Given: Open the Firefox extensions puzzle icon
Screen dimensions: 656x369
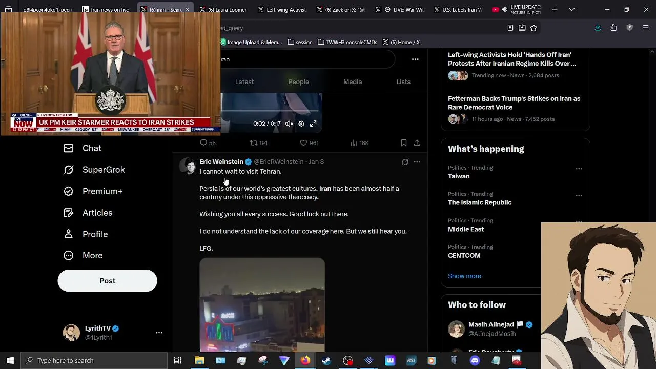Looking at the screenshot, I should [613, 28].
